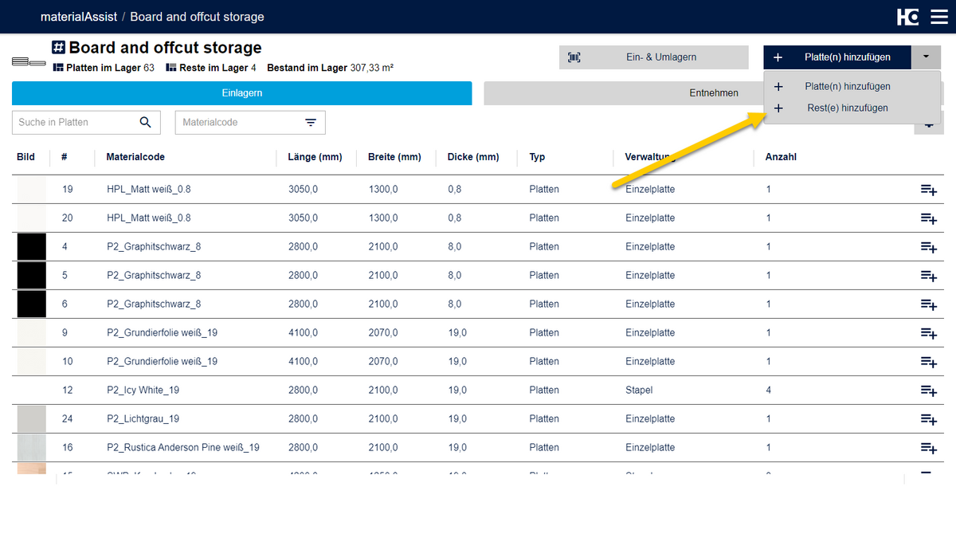Click add-to-list icon for P2_Icy White_19 row
This screenshot has height=538, width=956.
tap(928, 391)
